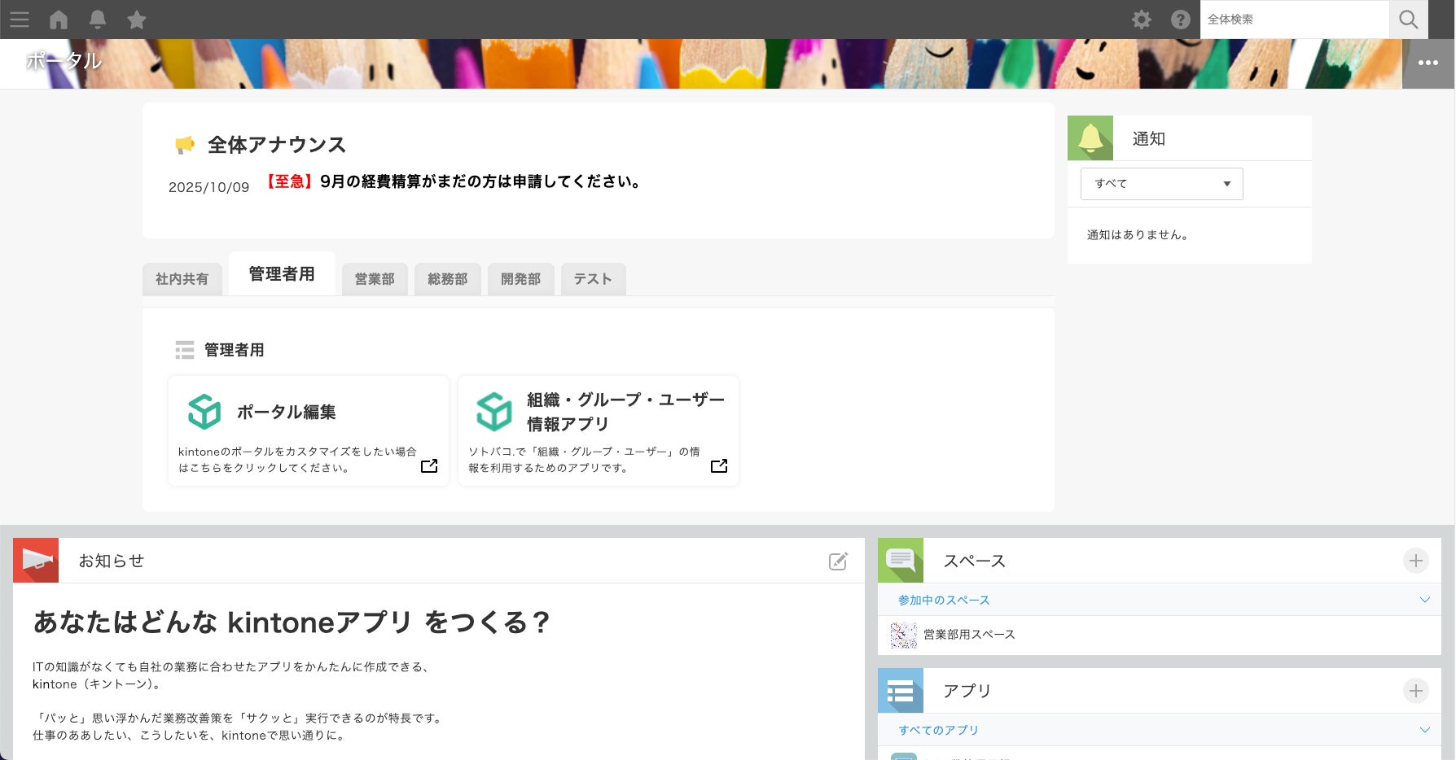Open the ポータル編集 external link icon

(429, 466)
